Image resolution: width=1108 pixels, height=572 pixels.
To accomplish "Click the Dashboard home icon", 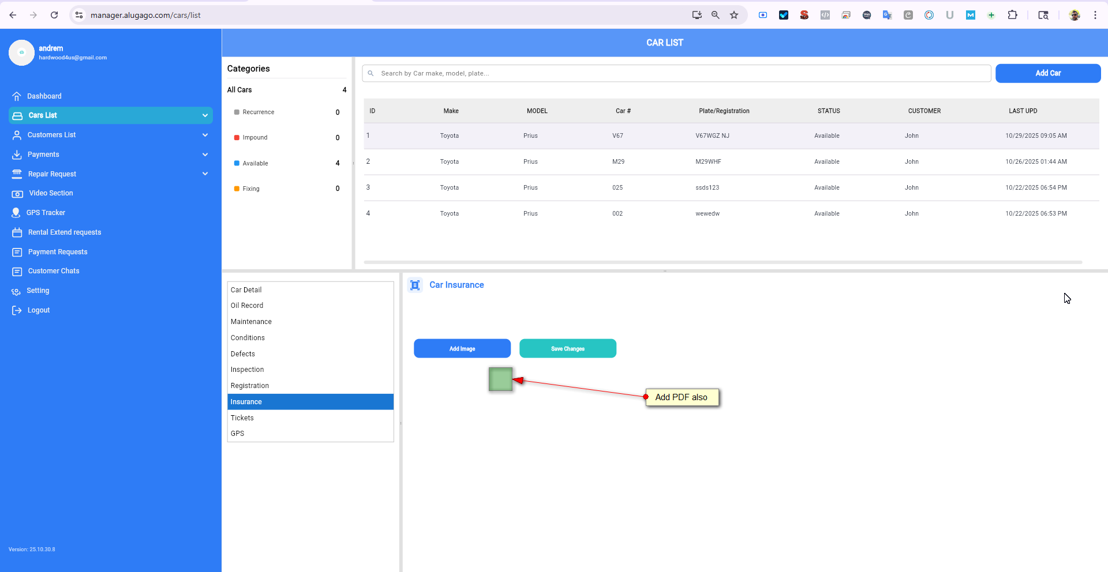I will tap(17, 96).
